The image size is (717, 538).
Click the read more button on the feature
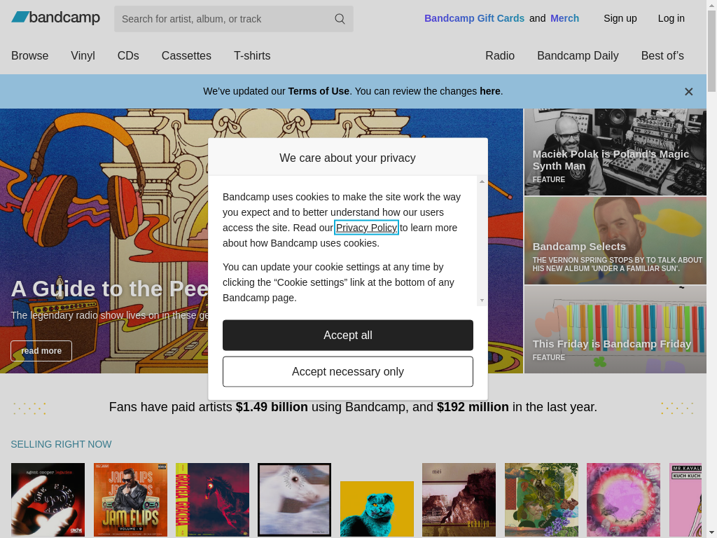tap(41, 351)
